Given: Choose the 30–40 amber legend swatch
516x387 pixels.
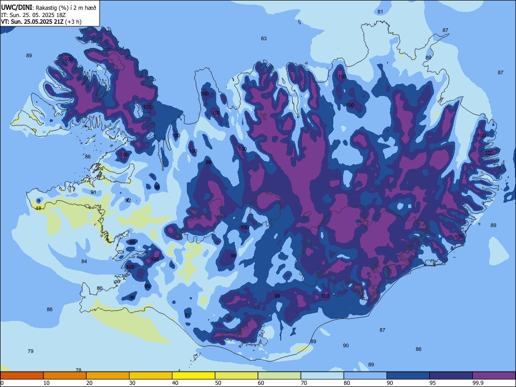Looking at the screenshot, I should (x=151, y=376).
